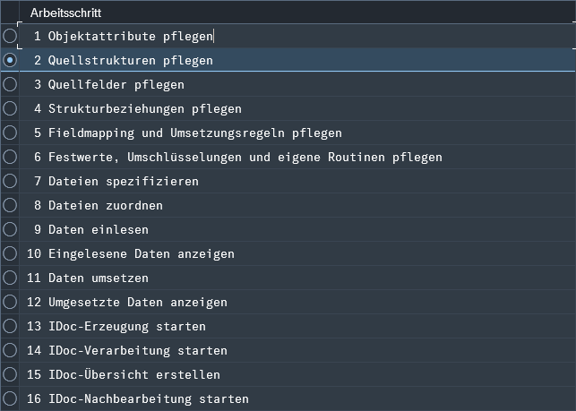Select radio button for Quellfelder pflegen
The image size is (576, 411).
pos(10,84)
